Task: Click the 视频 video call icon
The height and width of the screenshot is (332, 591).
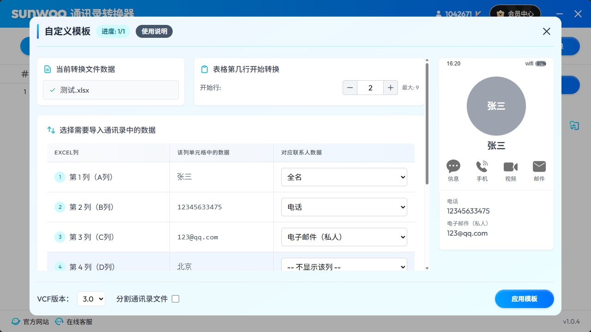Action: [511, 167]
